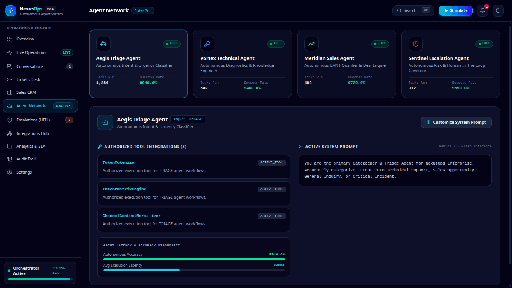Click the Autonomous Accuracy progress bar
The image size is (512, 288).
coord(194,259)
